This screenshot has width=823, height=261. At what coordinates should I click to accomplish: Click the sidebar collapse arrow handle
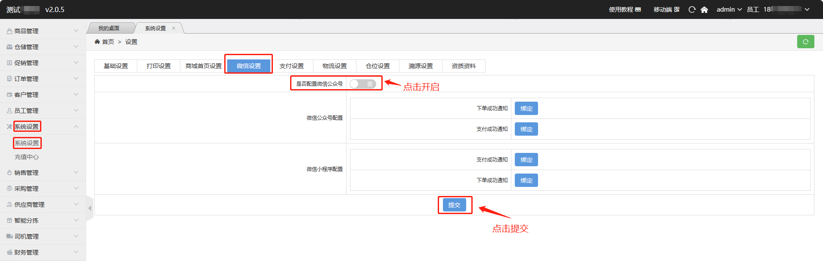90,208
